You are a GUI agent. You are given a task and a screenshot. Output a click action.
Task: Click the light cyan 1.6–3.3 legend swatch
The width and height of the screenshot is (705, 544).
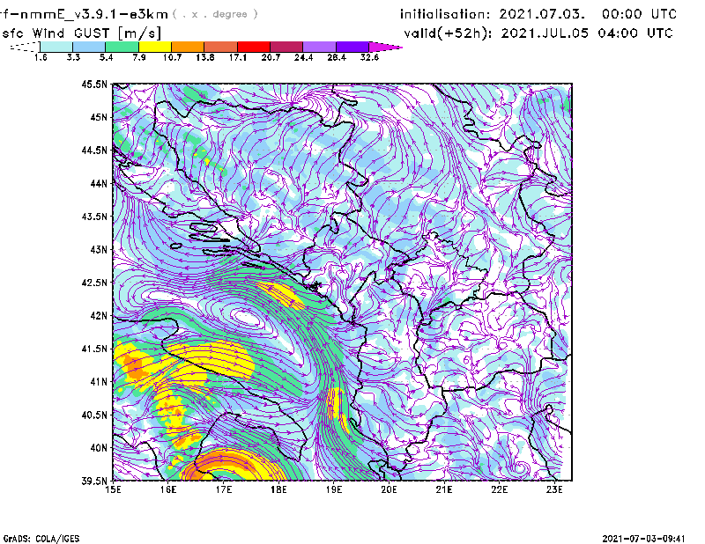(56, 47)
